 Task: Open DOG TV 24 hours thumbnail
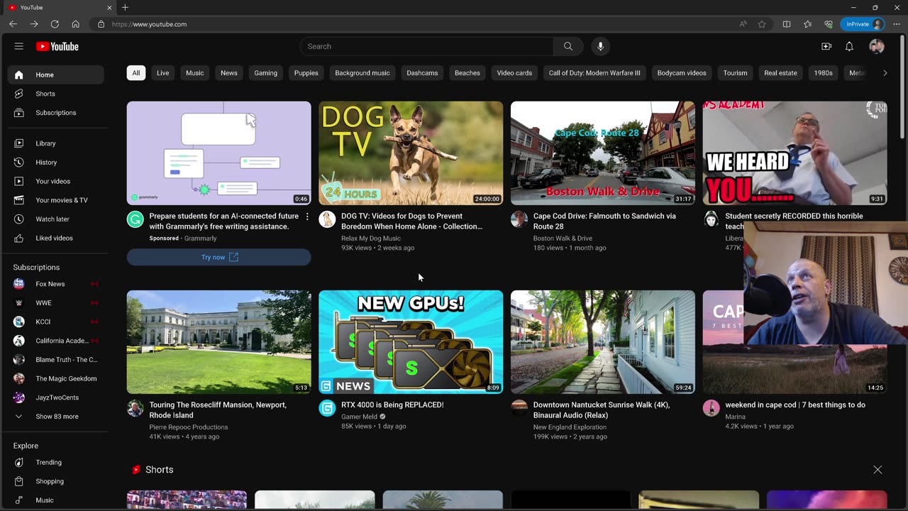click(411, 153)
